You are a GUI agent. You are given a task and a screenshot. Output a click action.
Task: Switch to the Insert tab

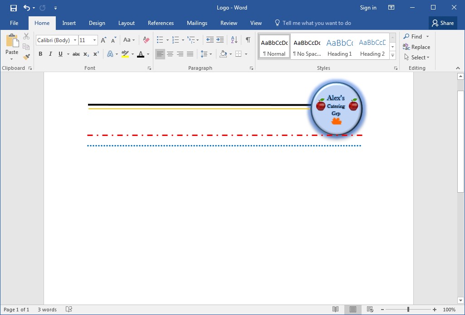(69, 23)
